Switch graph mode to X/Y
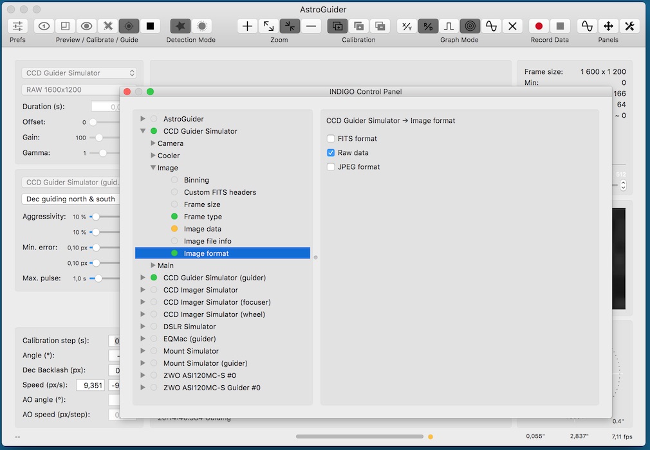The image size is (650, 450). click(407, 26)
